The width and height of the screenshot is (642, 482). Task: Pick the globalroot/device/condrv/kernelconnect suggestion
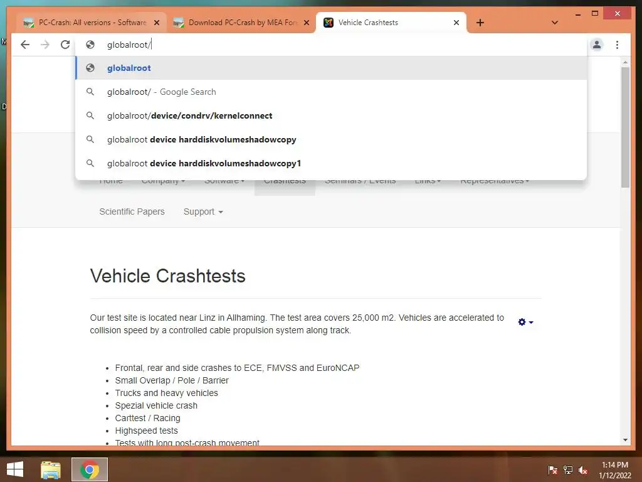coord(331,115)
